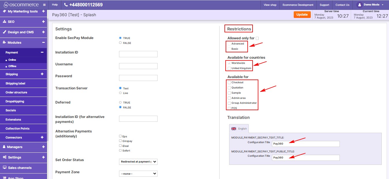
Task: Set Deferred to TRUE
Action: [x=120, y=102]
